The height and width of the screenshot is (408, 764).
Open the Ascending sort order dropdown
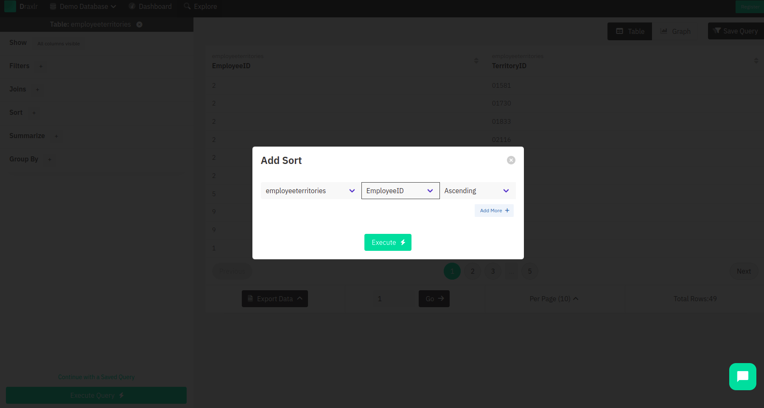pyautogui.click(x=478, y=191)
